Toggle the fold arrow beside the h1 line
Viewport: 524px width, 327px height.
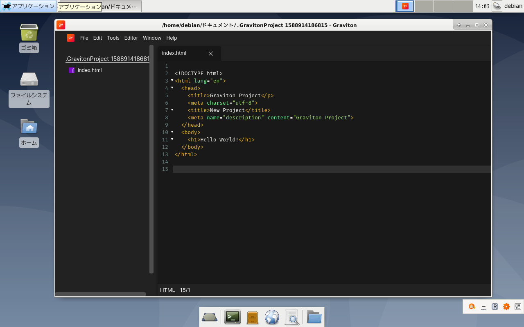(172, 139)
